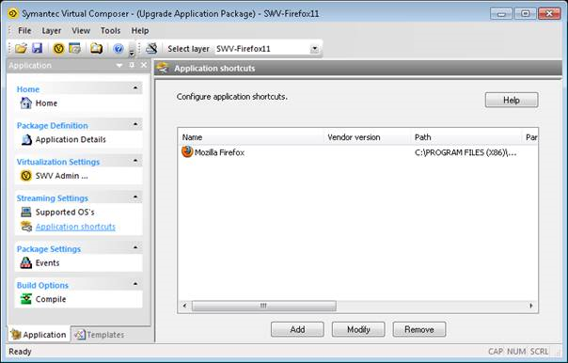Click the Home house icon in sidebar

click(25, 103)
